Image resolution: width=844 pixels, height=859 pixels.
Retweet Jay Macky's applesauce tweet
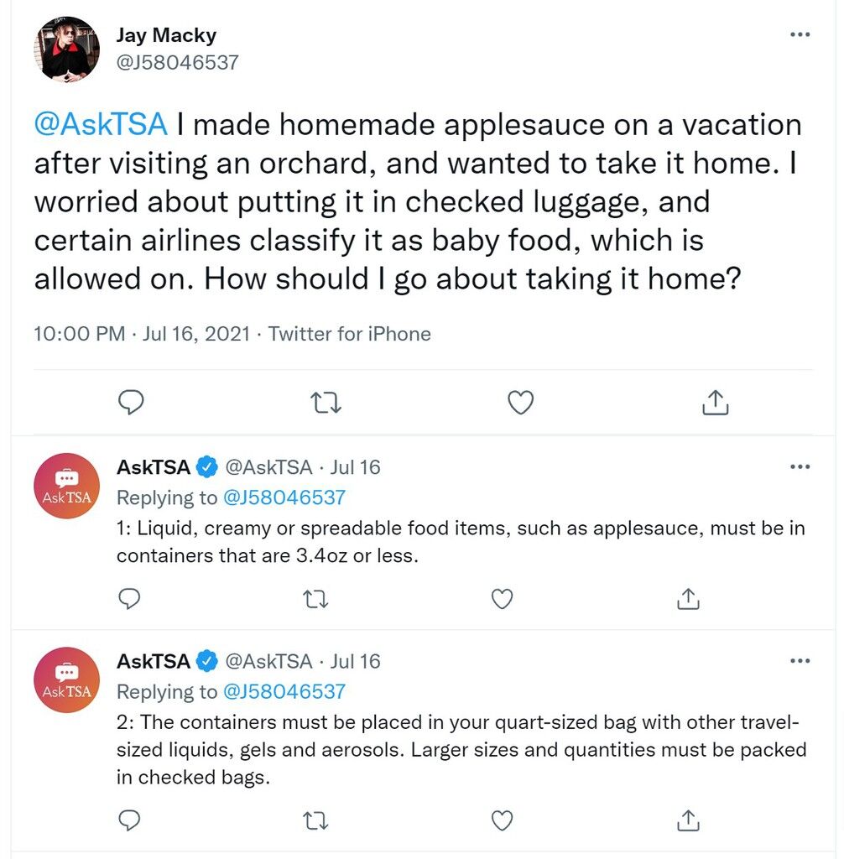326,403
